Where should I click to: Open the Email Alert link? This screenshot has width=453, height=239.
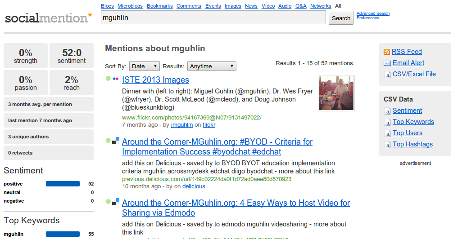[408, 63]
